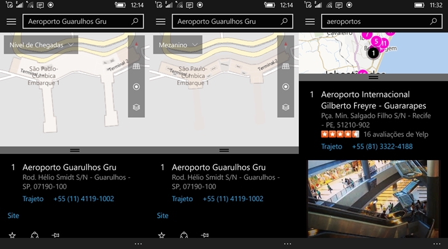Screen dimensions: 448x249
Task: Select pink map pin numbered 5
Action: pos(377,42)
